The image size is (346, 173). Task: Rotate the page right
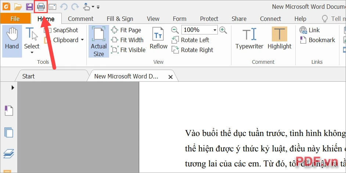point(192,50)
